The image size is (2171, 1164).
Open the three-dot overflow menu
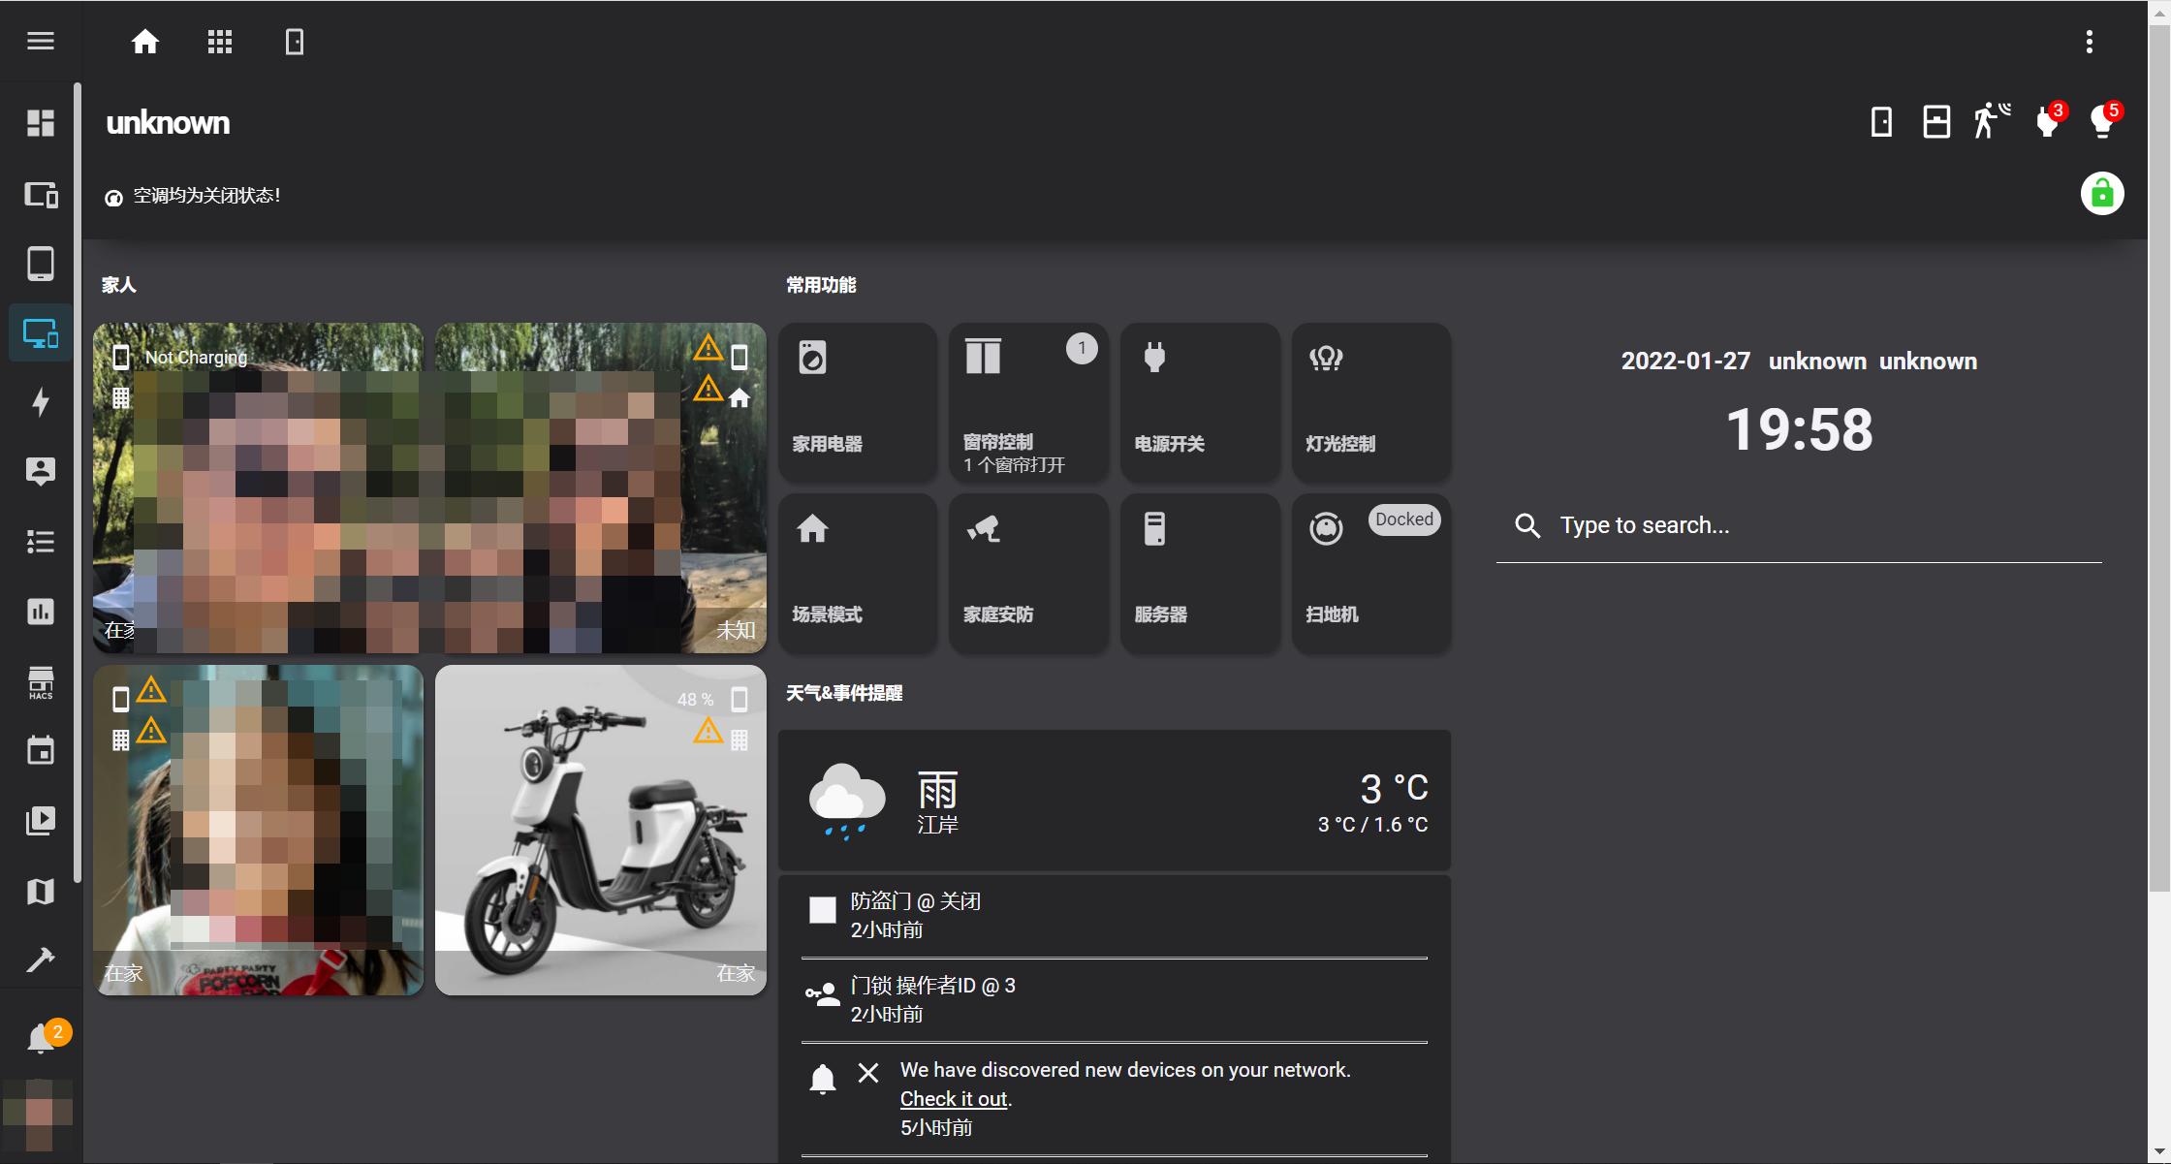pos(2089,41)
